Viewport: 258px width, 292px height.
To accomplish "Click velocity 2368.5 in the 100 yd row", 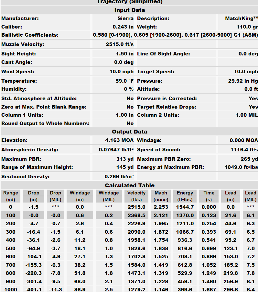I will [x=136, y=216].
